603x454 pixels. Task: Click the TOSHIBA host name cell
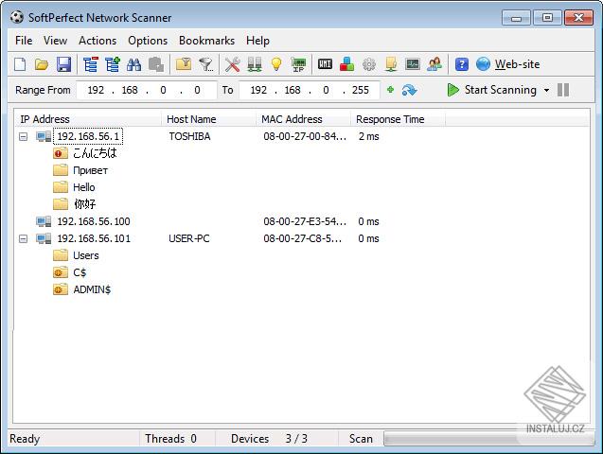coord(189,136)
